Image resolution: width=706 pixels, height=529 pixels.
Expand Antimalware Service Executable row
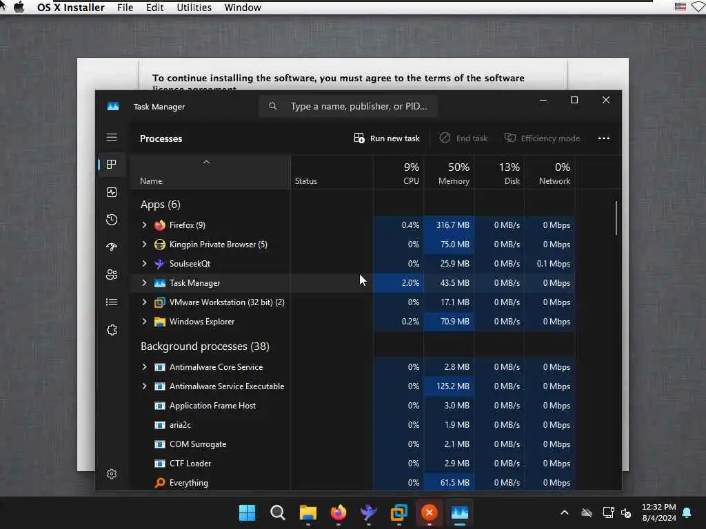tap(144, 386)
